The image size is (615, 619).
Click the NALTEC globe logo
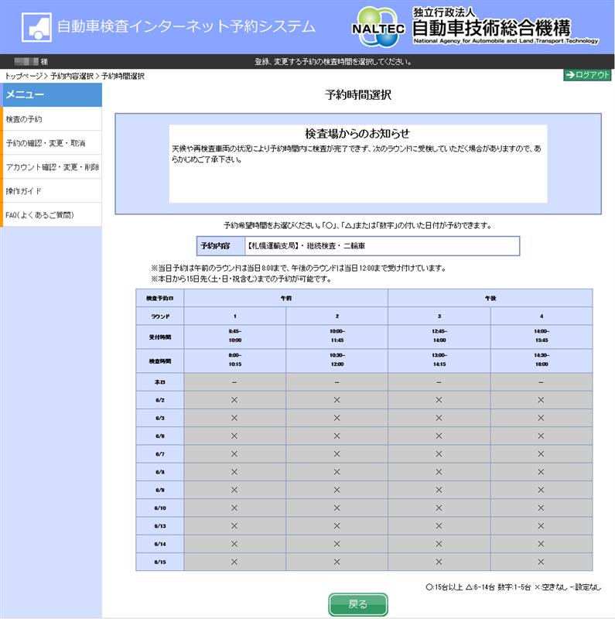[x=378, y=27]
